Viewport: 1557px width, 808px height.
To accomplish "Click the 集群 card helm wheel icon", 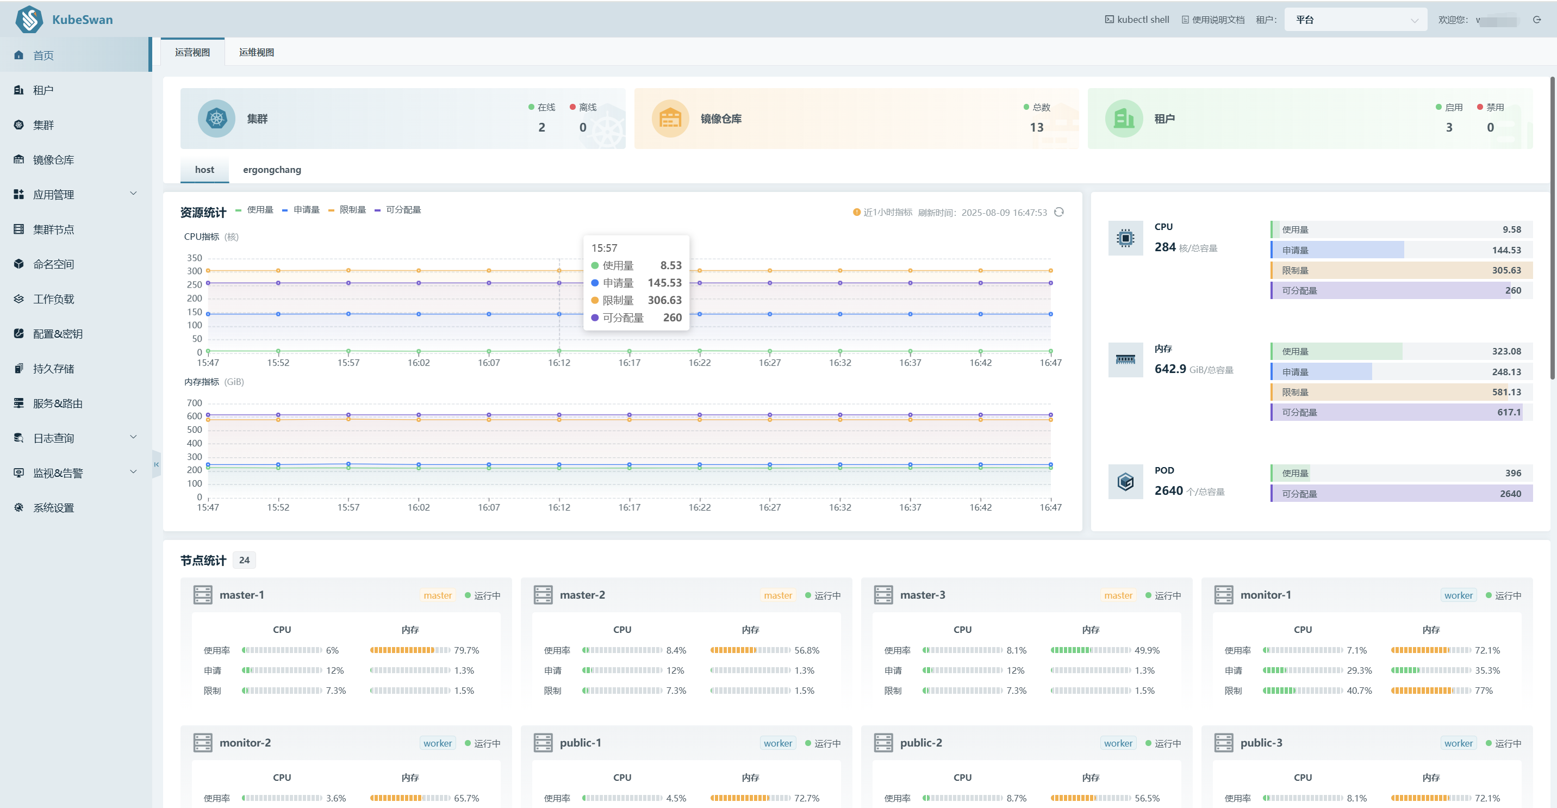I will click(x=216, y=119).
